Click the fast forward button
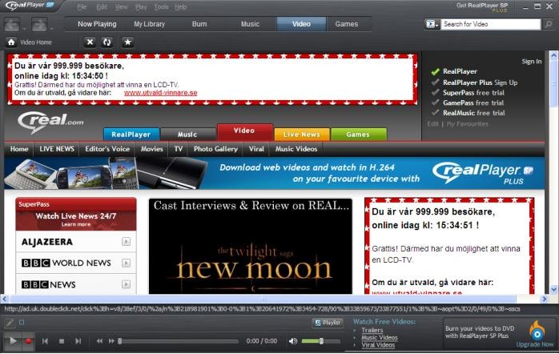 [111, 341]
